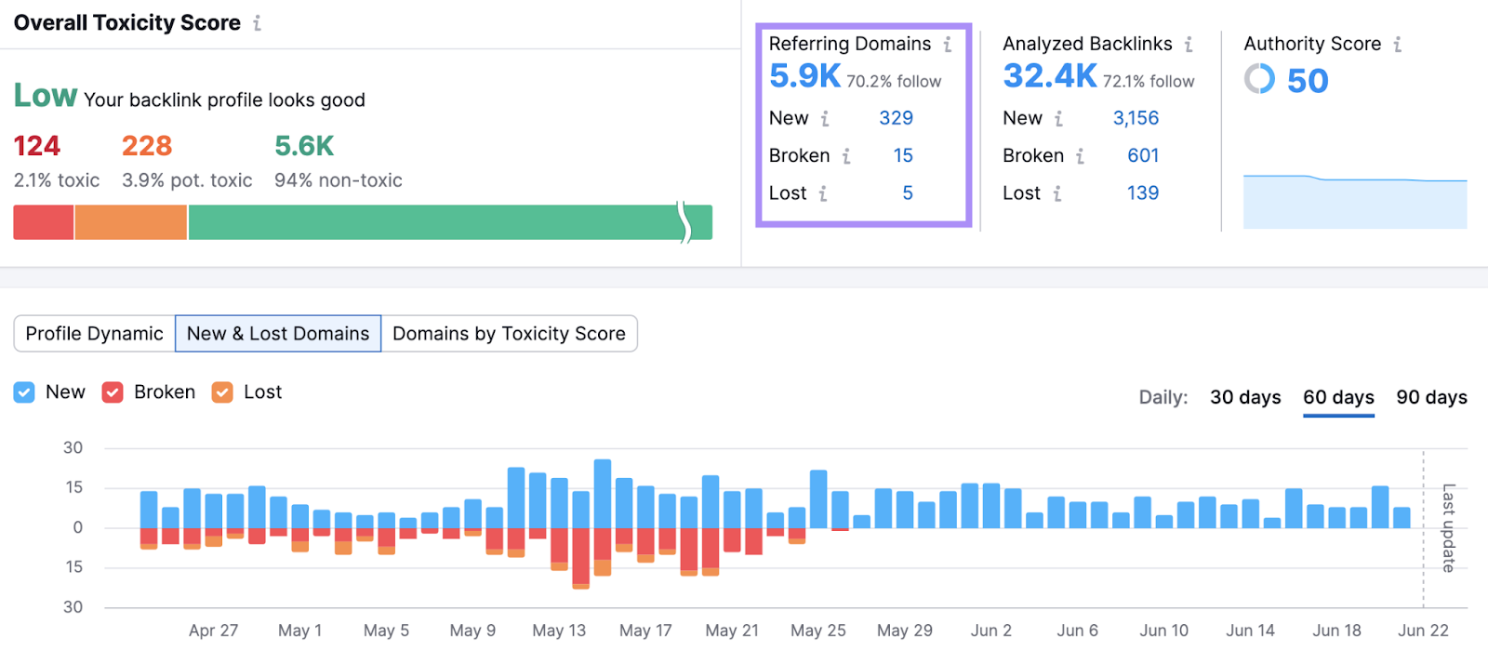Uncheck the New series checkbox
Image resolution: width=1488 pixels, height=664 pixels.
24,392
